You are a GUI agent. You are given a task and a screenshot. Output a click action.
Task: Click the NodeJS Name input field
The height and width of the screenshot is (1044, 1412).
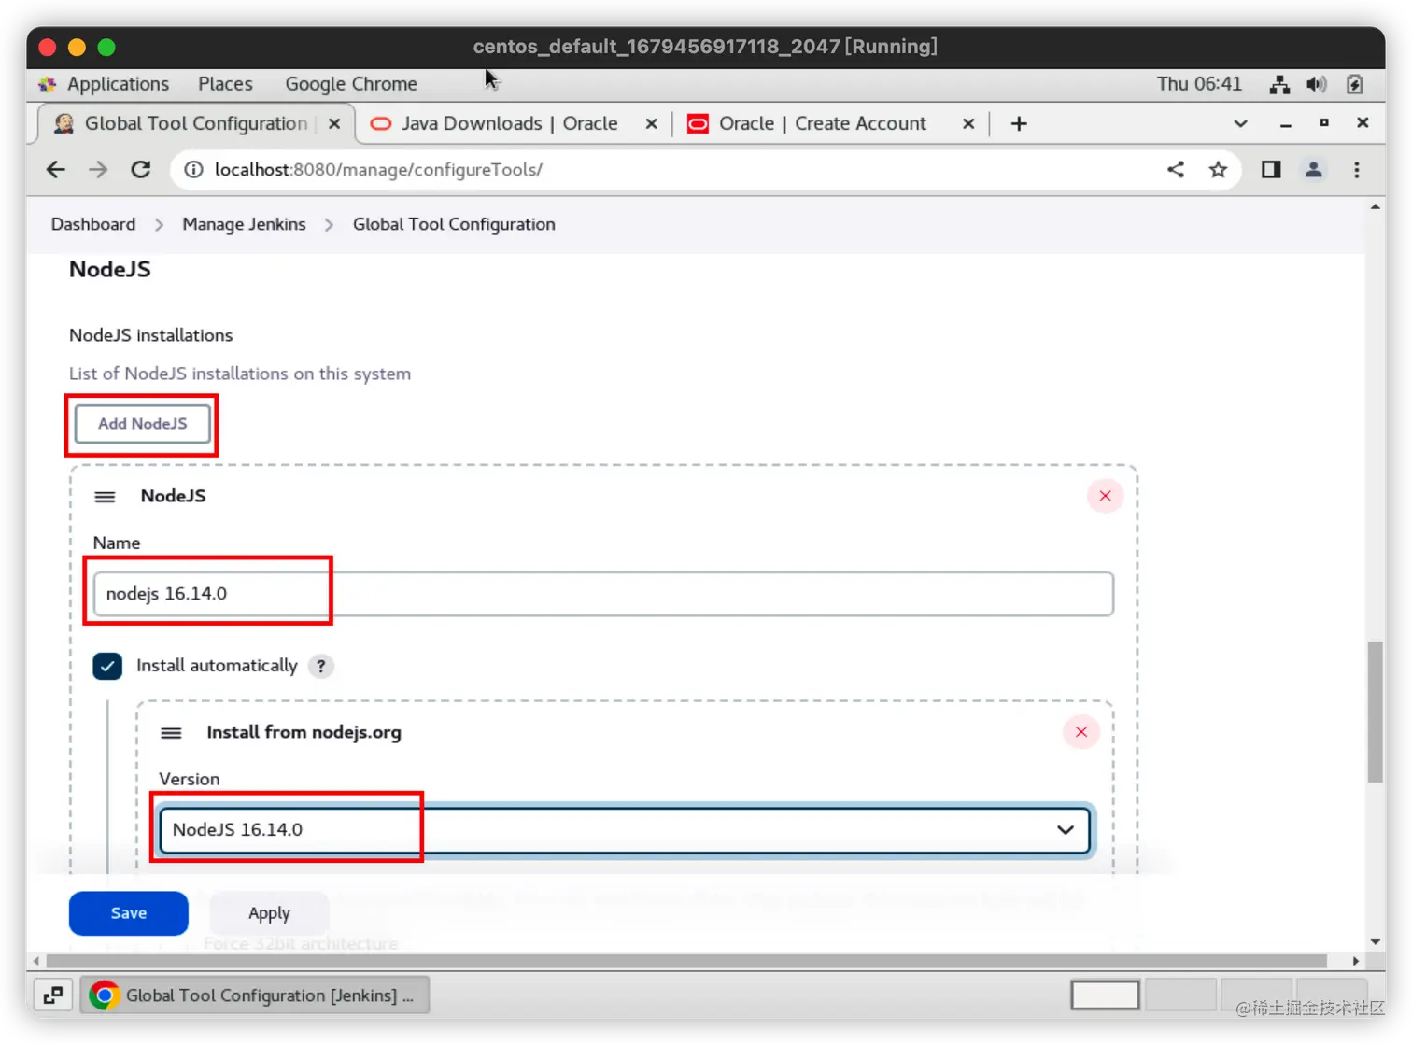coord(603,594)
